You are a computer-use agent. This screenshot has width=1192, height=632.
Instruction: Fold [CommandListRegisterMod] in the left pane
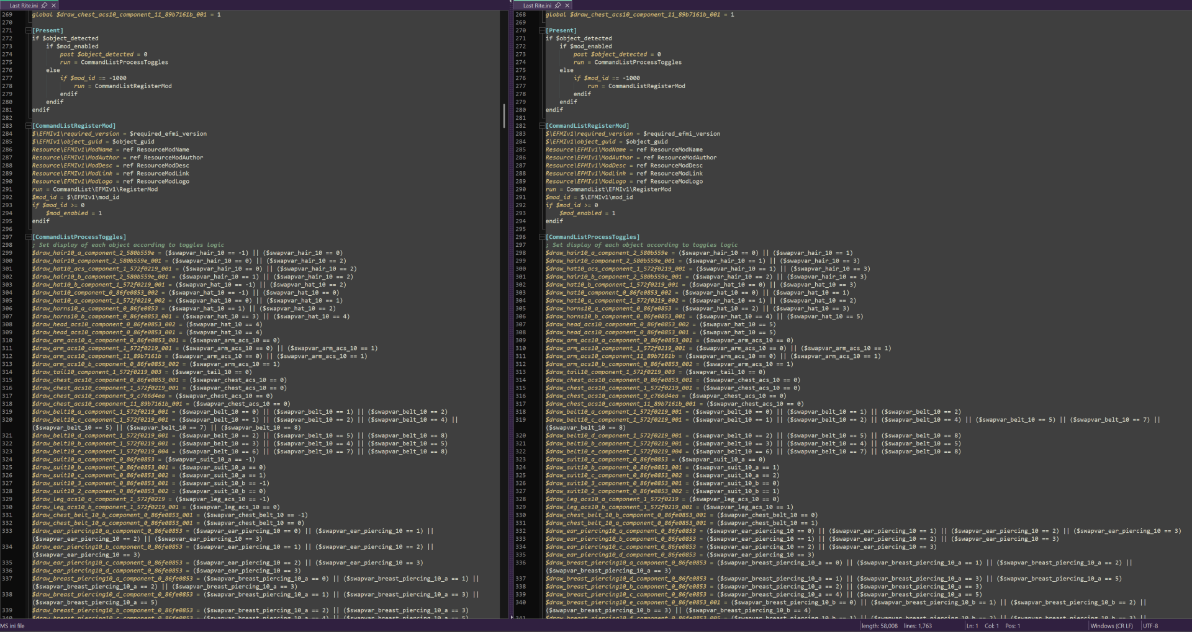tap(28, 126)
